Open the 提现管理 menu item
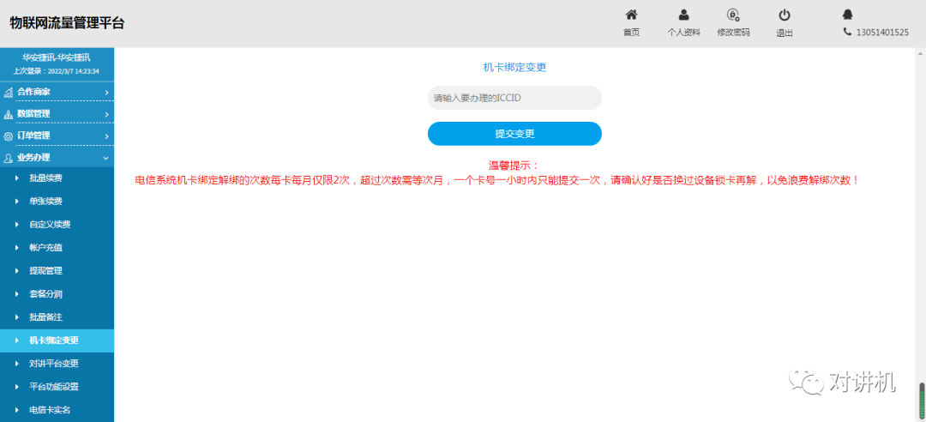926x422 pixels. coord(57,271)
